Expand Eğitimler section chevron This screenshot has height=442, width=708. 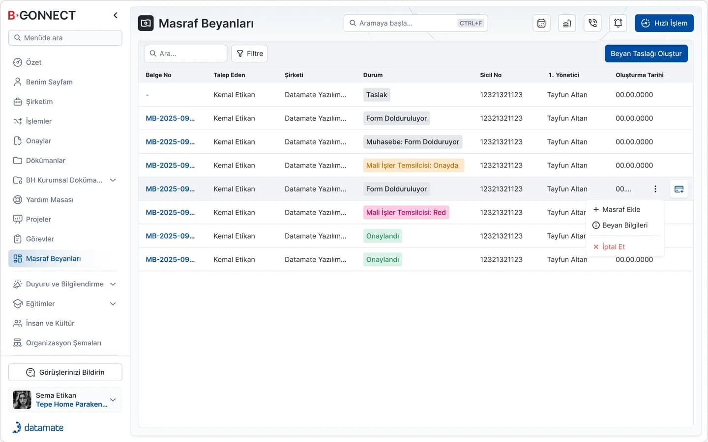click(113, 304)
